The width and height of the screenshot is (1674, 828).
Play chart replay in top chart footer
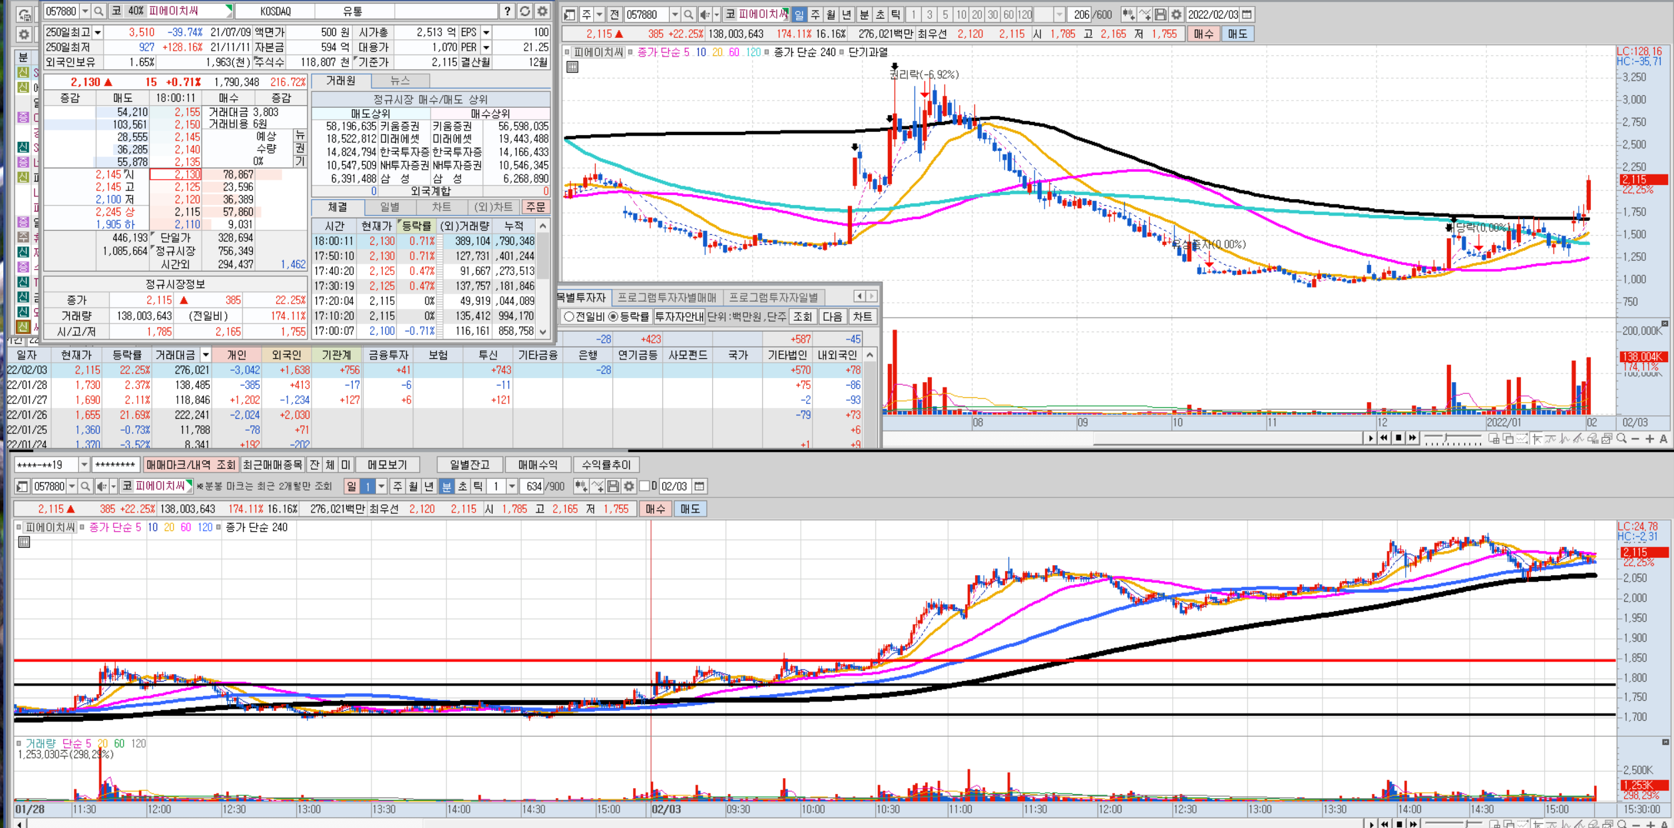pyautogui.click(x=1370, y=438)
